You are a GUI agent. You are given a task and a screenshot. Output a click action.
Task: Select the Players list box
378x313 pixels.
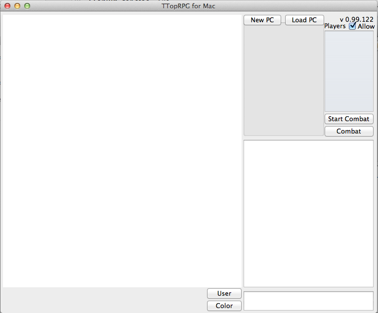click(x=348, y=72)
